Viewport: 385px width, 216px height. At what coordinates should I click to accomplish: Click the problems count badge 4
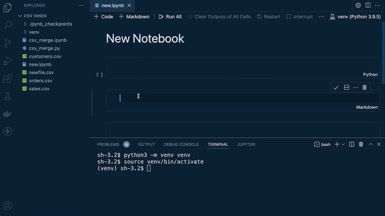126,145
